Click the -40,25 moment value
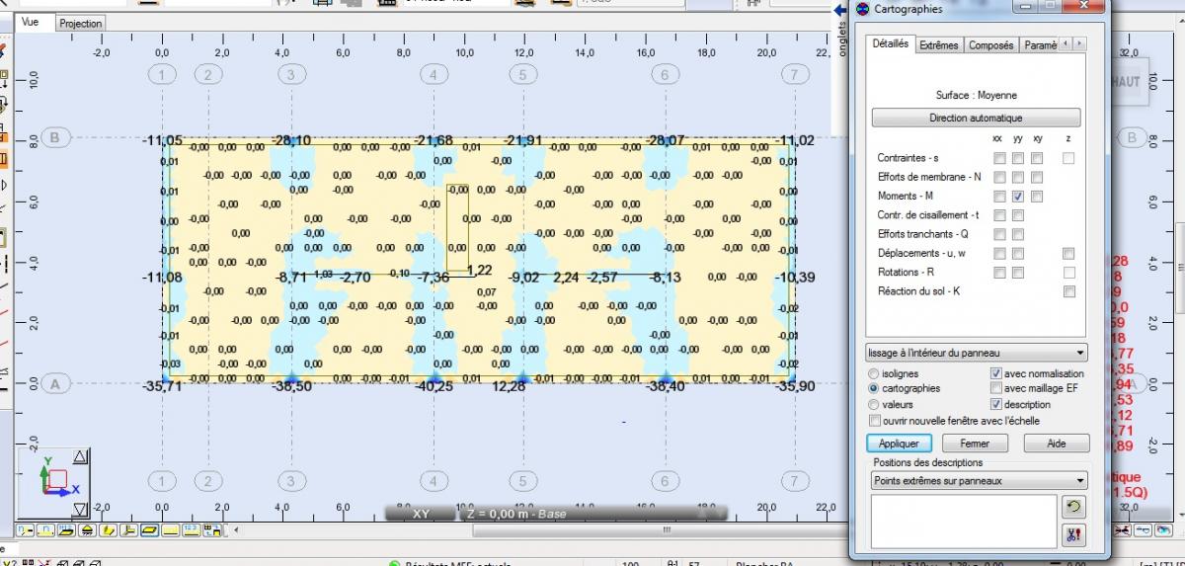Viewport: 1185px width, 566px height. 434,386
